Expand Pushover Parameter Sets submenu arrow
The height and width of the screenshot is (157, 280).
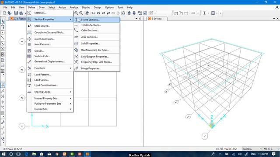(70, 104)
